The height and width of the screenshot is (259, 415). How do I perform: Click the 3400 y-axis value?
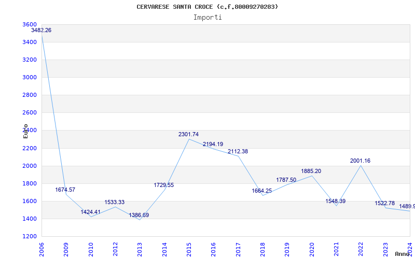(x=30, y=42)
